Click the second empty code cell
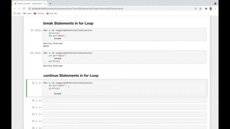 124,107
